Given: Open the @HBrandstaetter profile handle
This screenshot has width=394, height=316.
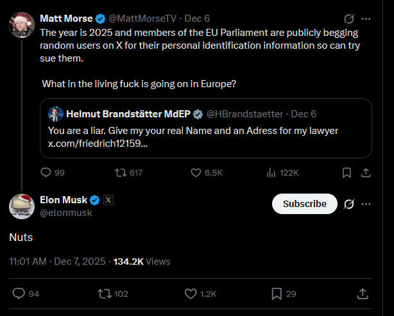Looking at the screenshot, I should click(244, 113).
